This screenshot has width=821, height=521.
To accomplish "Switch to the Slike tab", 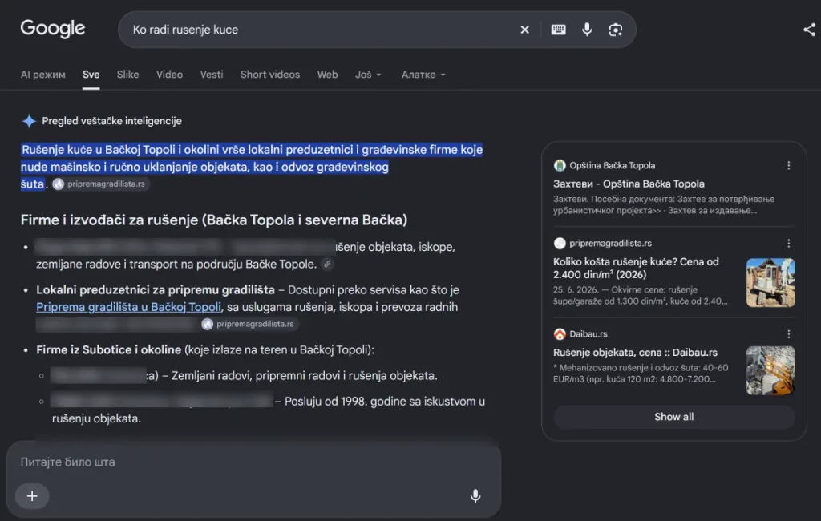I will [x=127, y=75].
